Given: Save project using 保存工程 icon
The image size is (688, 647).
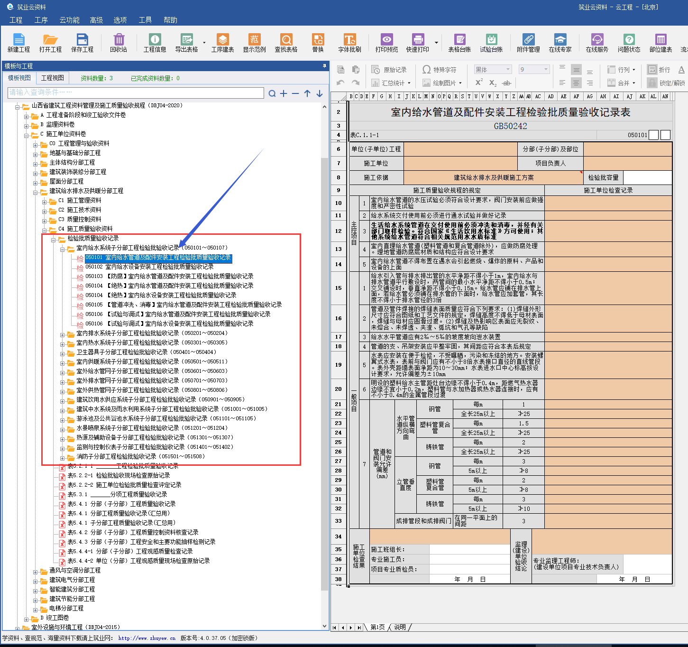Looking at the screenshot, I should (82, 43).
